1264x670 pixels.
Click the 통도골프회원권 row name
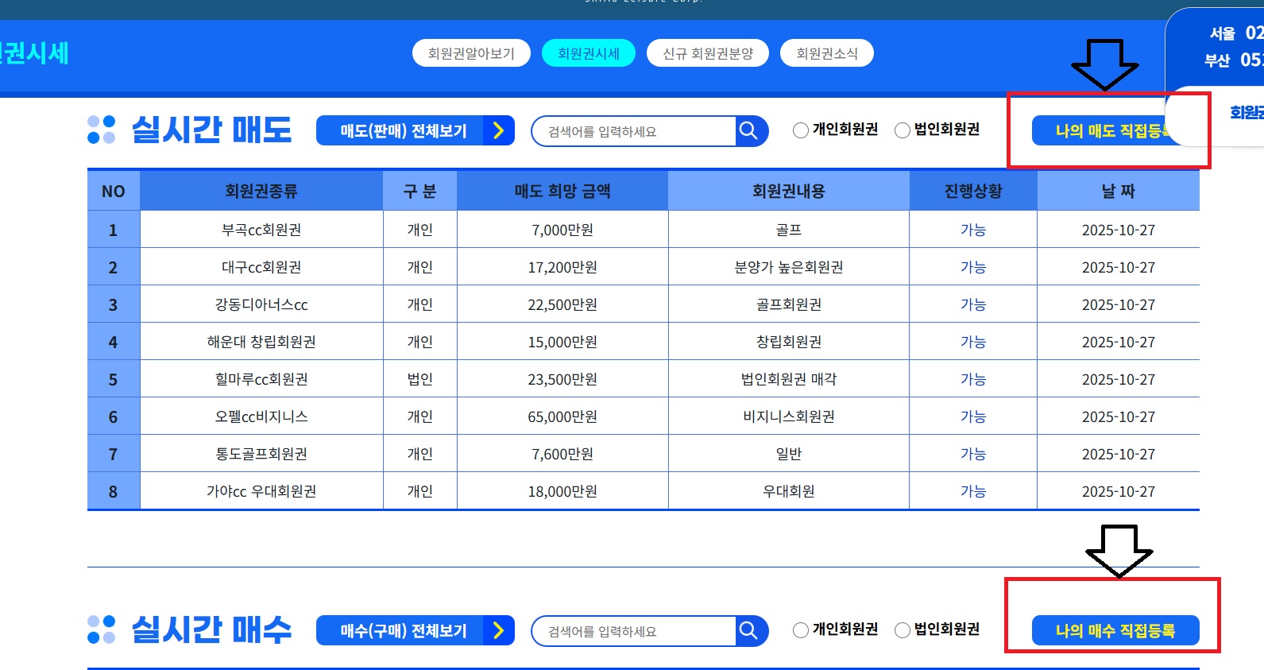(x=261, y=454)
